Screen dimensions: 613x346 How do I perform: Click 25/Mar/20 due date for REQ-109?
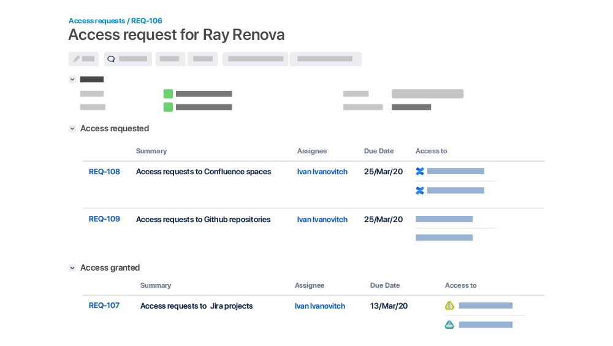pyautogui.click(x=384, y=219)
